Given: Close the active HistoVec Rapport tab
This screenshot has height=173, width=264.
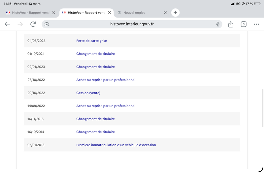Looking at the screenshot, I should pos(110,13).
